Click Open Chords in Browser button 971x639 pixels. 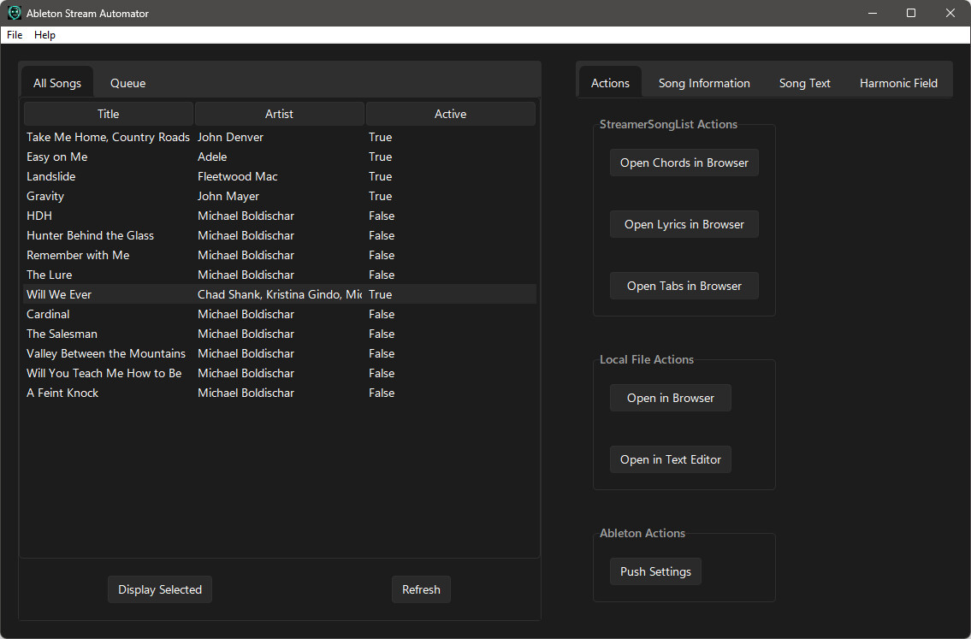click(684, 163)
